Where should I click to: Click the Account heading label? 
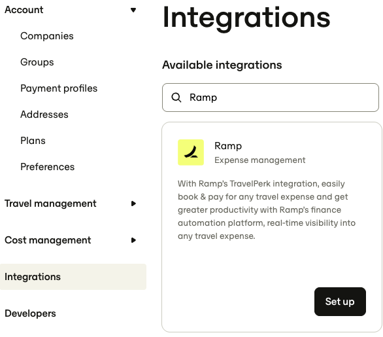click(24, 10)
